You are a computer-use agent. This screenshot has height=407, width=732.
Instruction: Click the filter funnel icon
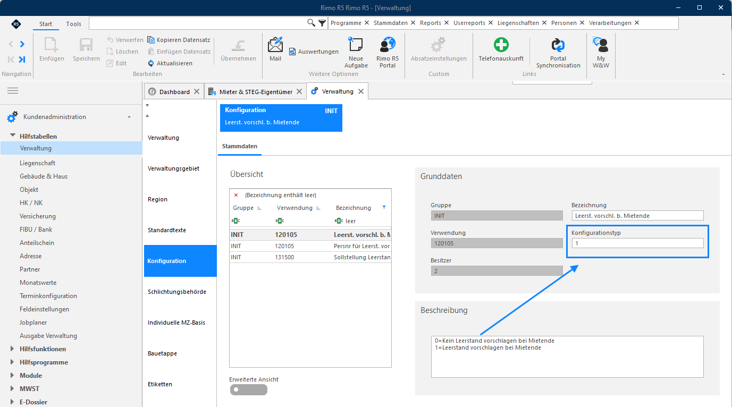pos(322,23)
